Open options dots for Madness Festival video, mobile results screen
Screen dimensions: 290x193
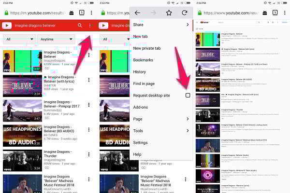point(89,179)
